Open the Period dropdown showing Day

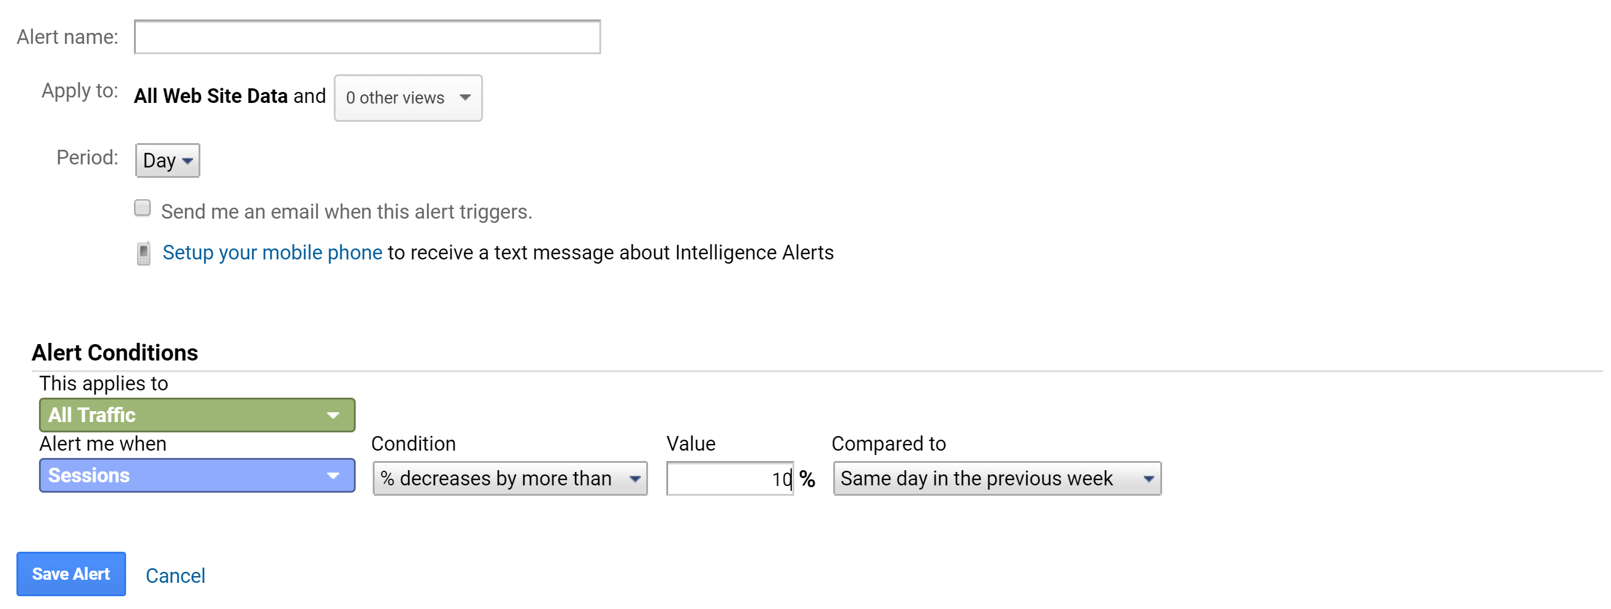(166, 160)
